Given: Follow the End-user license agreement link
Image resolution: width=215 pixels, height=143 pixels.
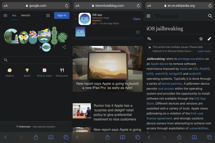Looking at the screenshot, I should coord(175,116).
